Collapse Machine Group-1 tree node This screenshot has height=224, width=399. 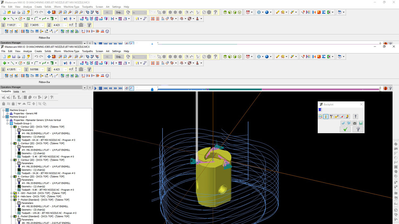click(4, 110)
